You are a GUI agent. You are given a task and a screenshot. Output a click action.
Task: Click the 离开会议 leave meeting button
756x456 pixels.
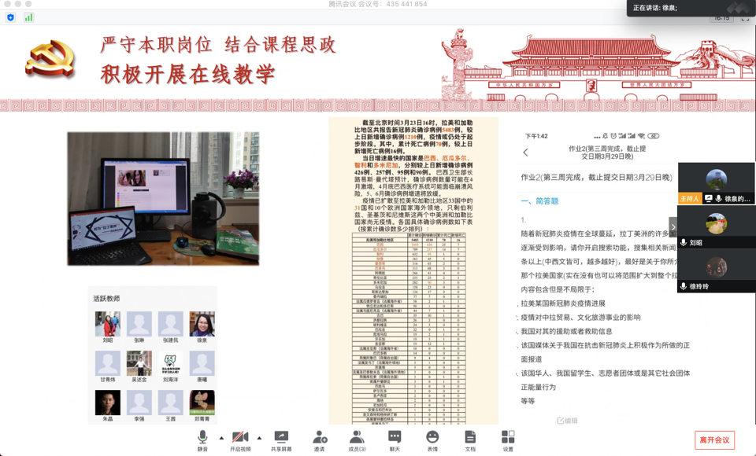point(714,440)
